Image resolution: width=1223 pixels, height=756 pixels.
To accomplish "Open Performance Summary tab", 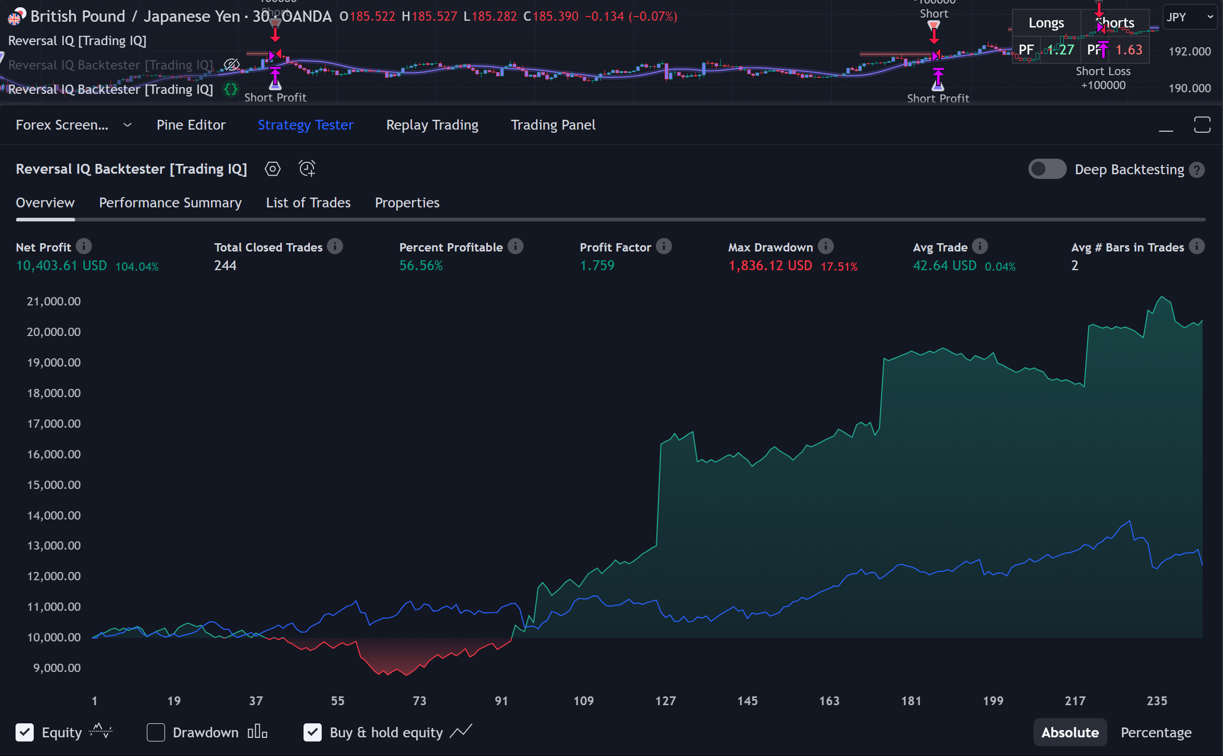I will point(170,203).
